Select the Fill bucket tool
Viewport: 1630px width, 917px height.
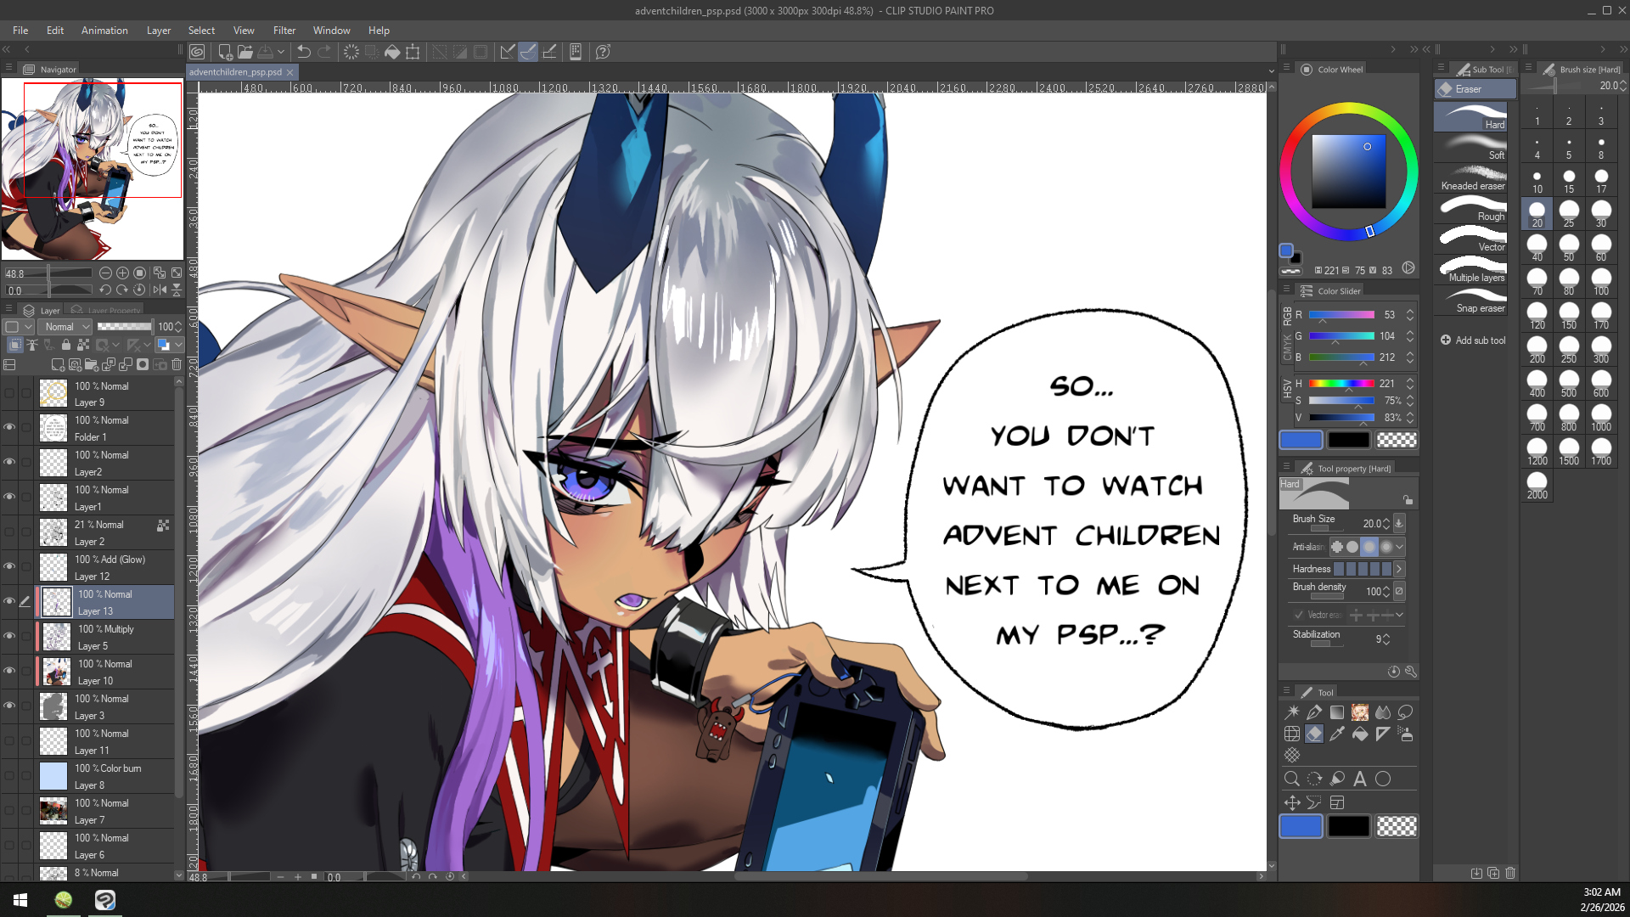(1360, 734)
